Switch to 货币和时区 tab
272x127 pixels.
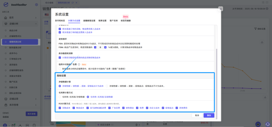[60, 21]
